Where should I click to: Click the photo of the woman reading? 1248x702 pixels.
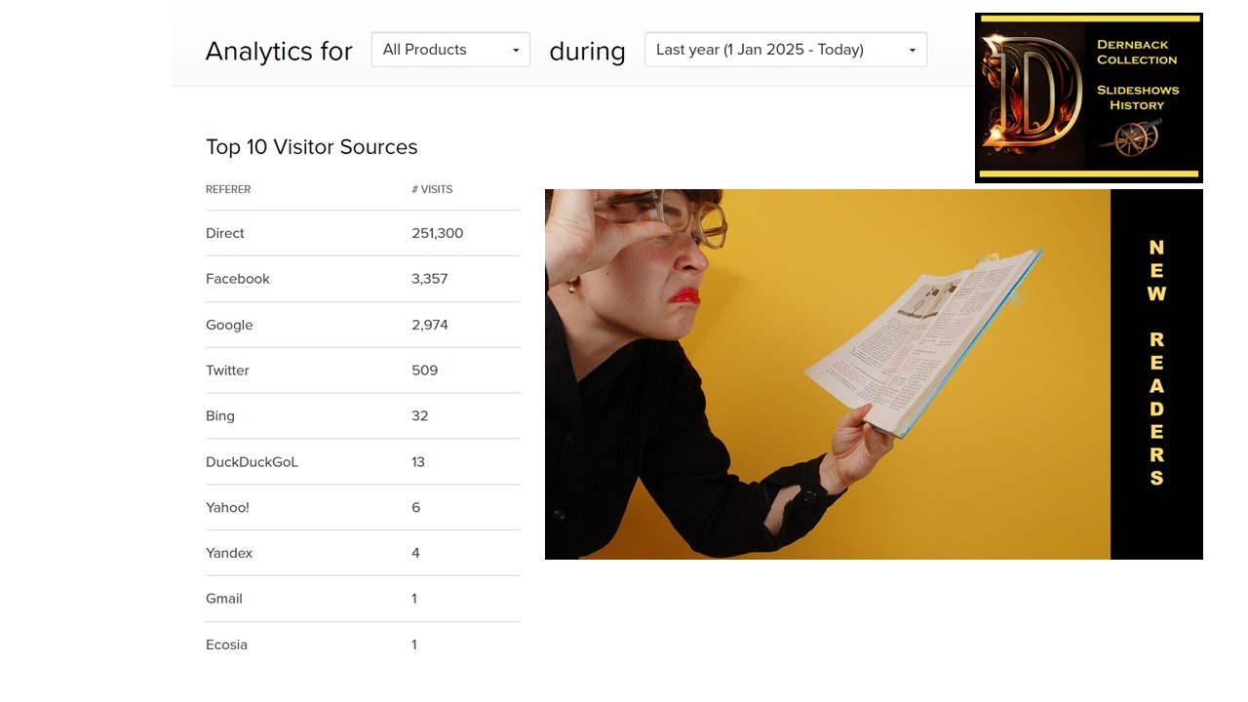click(x=827, y=374)
